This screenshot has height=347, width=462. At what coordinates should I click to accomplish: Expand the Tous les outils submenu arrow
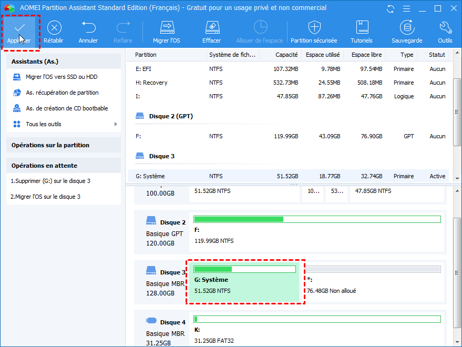[116, 124]
